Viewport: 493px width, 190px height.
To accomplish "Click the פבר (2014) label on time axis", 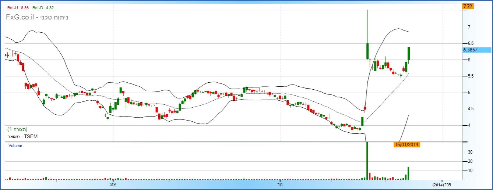I will coord(442,184).
